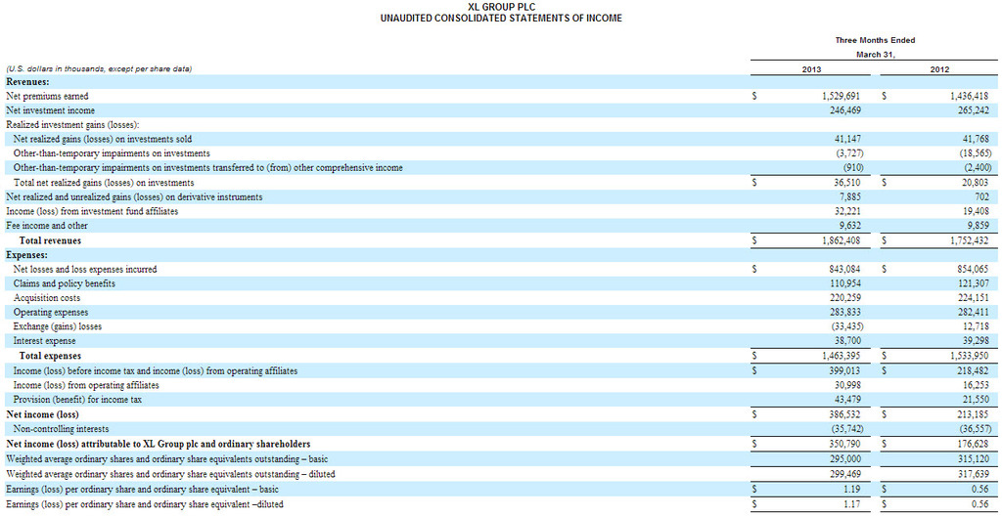
Task: Select the 283,833 operating expenses value
Action: point(845,313)
